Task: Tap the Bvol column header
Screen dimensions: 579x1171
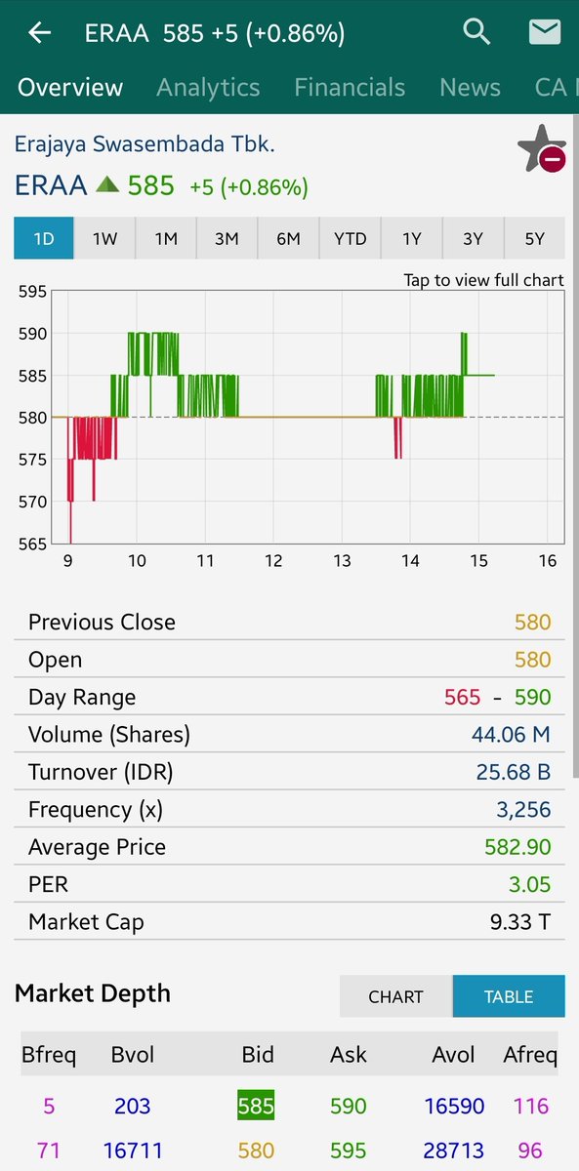Action: [133, 1055]
